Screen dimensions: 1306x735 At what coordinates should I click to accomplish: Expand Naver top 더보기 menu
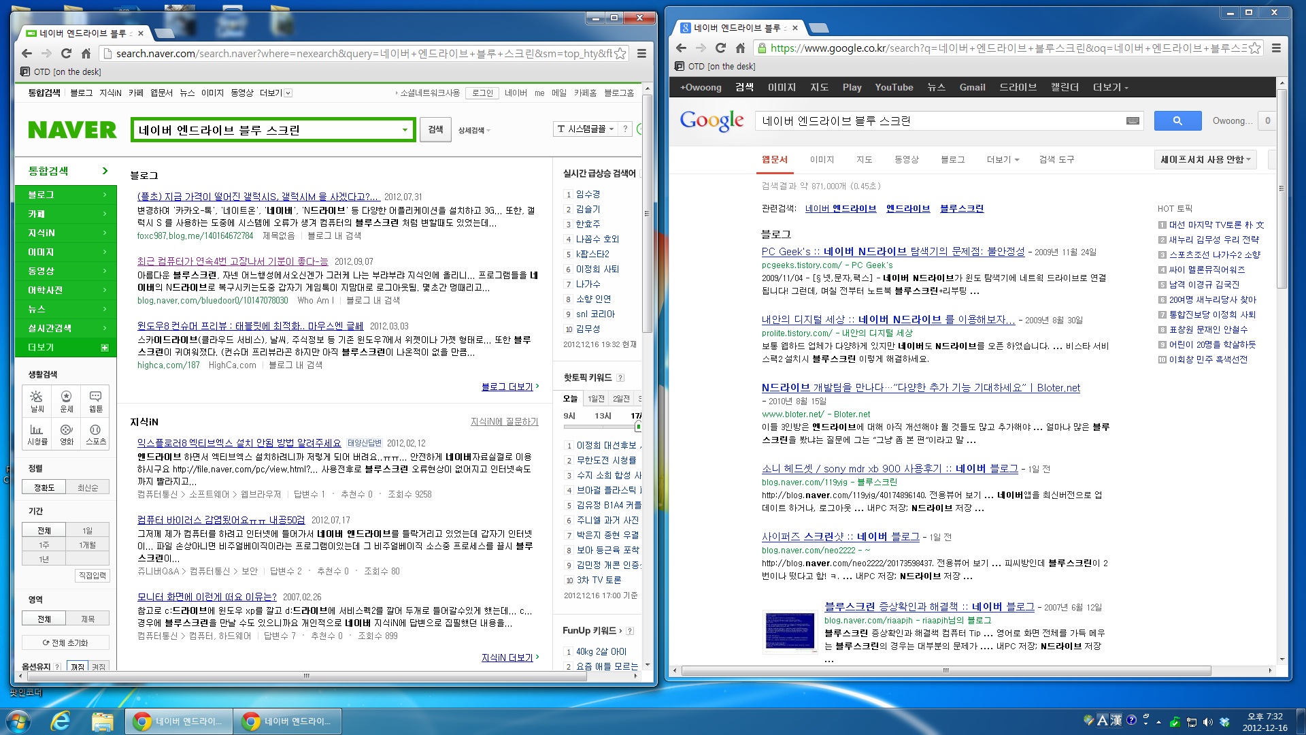point(275,93)
